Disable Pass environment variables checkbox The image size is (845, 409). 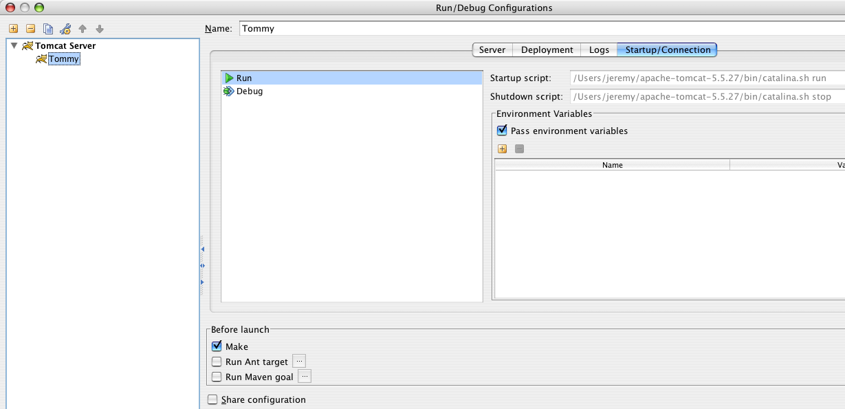[502, 131]
